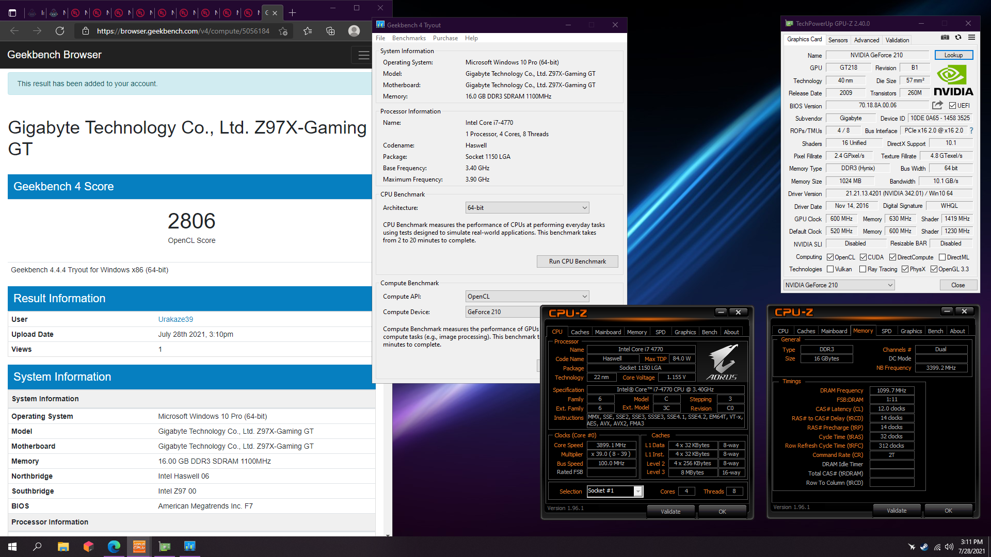Open the Architecture 64-bit dropdown
Screen dimensions: 991x557
[x=527, y=208]
